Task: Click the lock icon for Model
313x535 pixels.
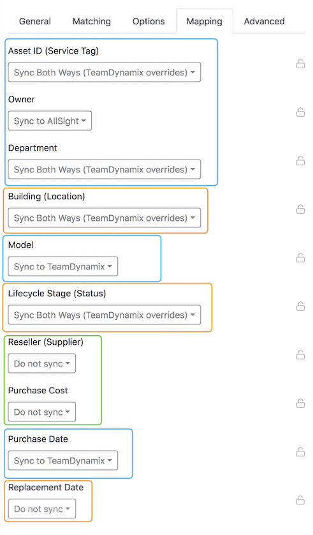Action: coord(300,258)
